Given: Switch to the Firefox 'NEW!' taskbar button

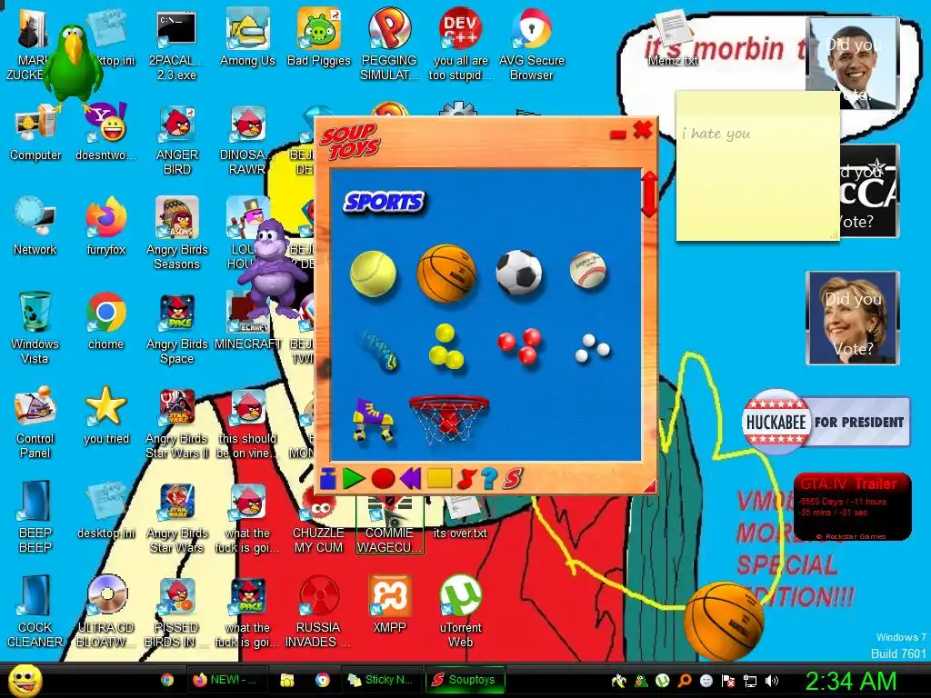Looking at the screenshot, I should coord(225,680).
